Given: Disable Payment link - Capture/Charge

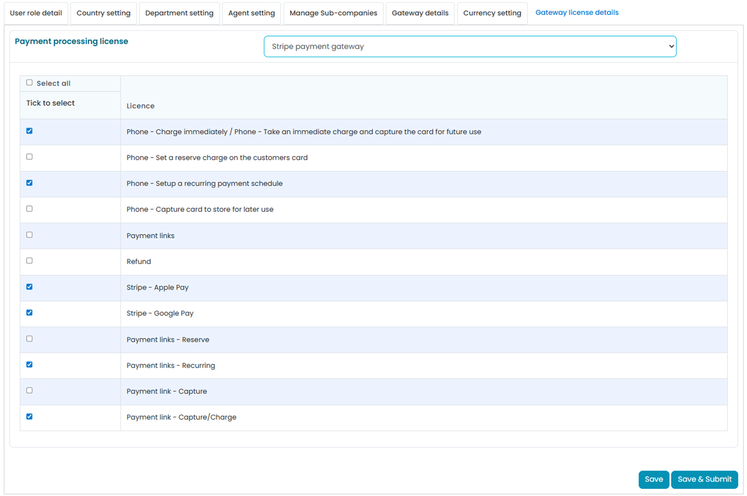Looking at the screenshot, I should (x=29, y=416).
